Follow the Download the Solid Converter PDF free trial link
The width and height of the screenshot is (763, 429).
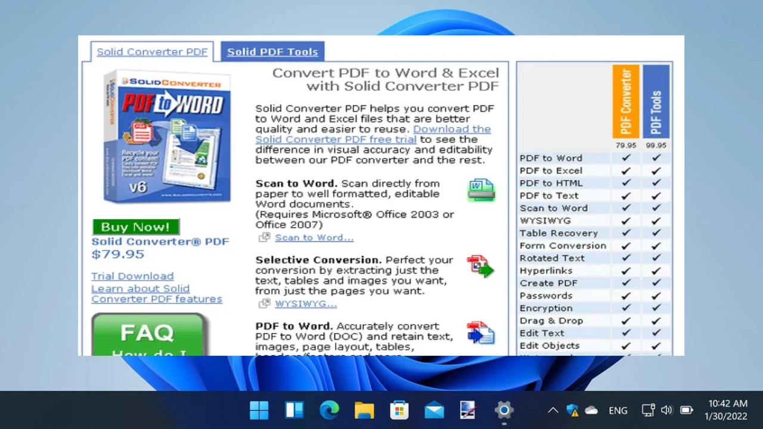(373, 134)
